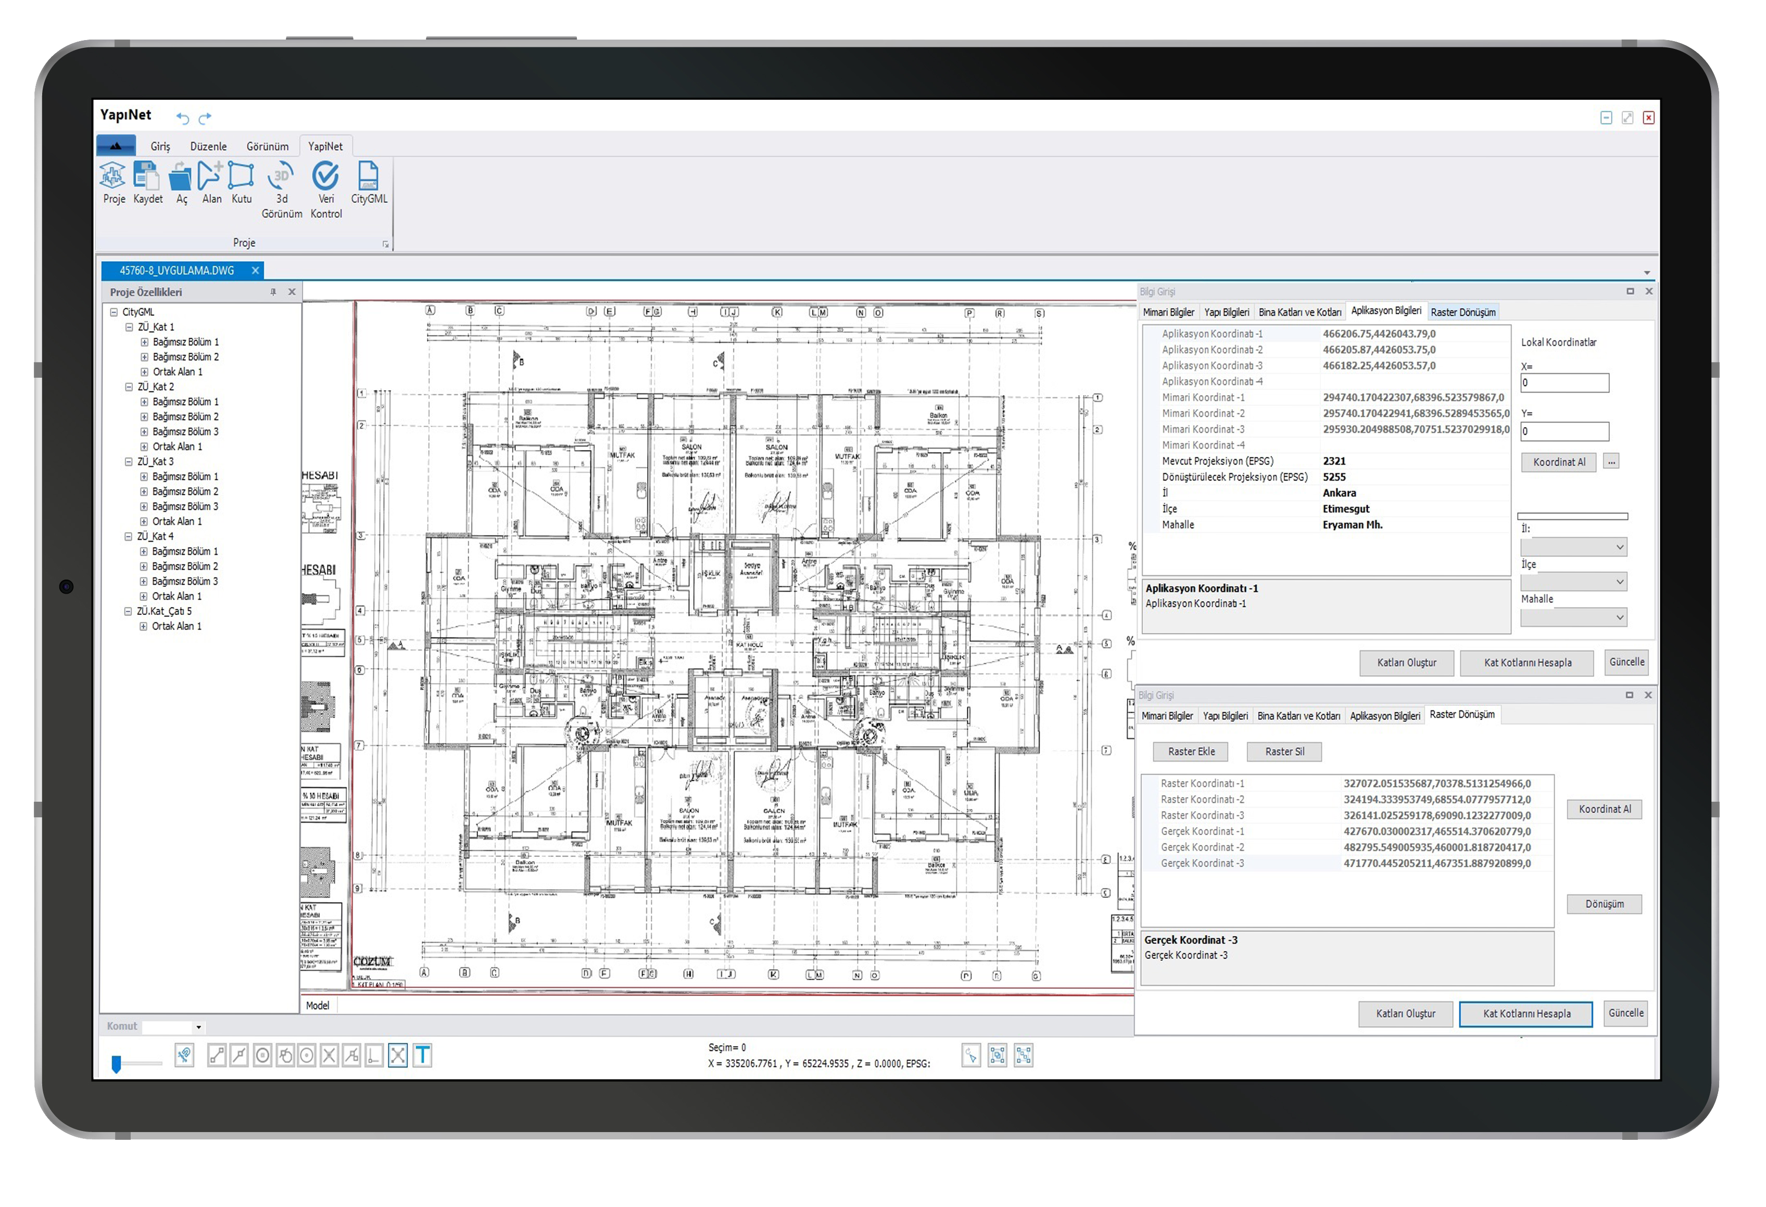Switch to Bina Katları ve Kotları tab
Image resolution: width=1766 pixels, height=1207 pixels.
1300,312
